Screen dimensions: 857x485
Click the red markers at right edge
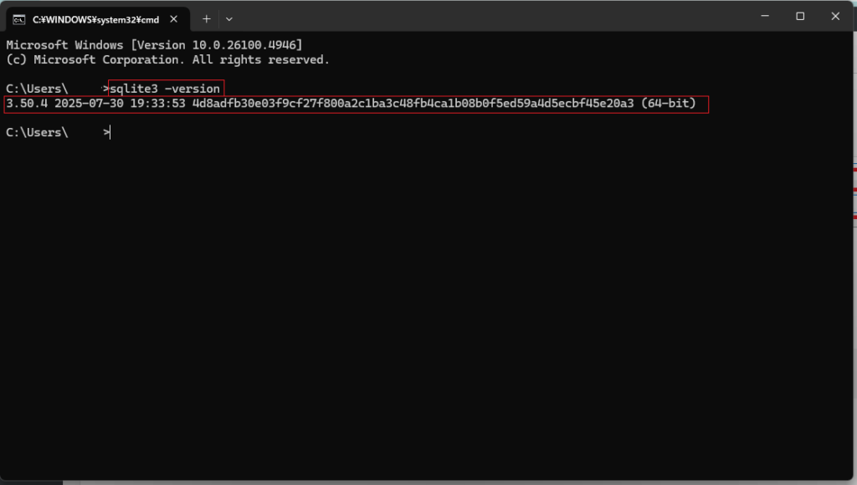point(854,192)
